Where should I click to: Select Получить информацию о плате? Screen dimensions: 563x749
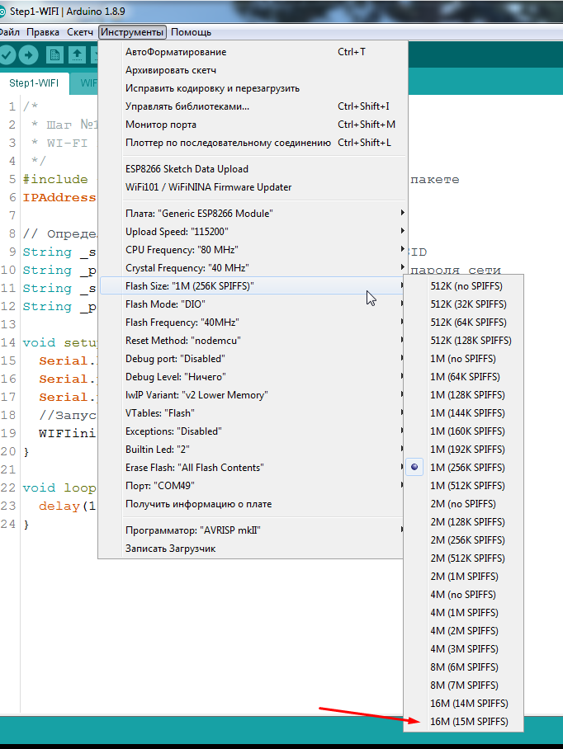[x=253, y=504]
